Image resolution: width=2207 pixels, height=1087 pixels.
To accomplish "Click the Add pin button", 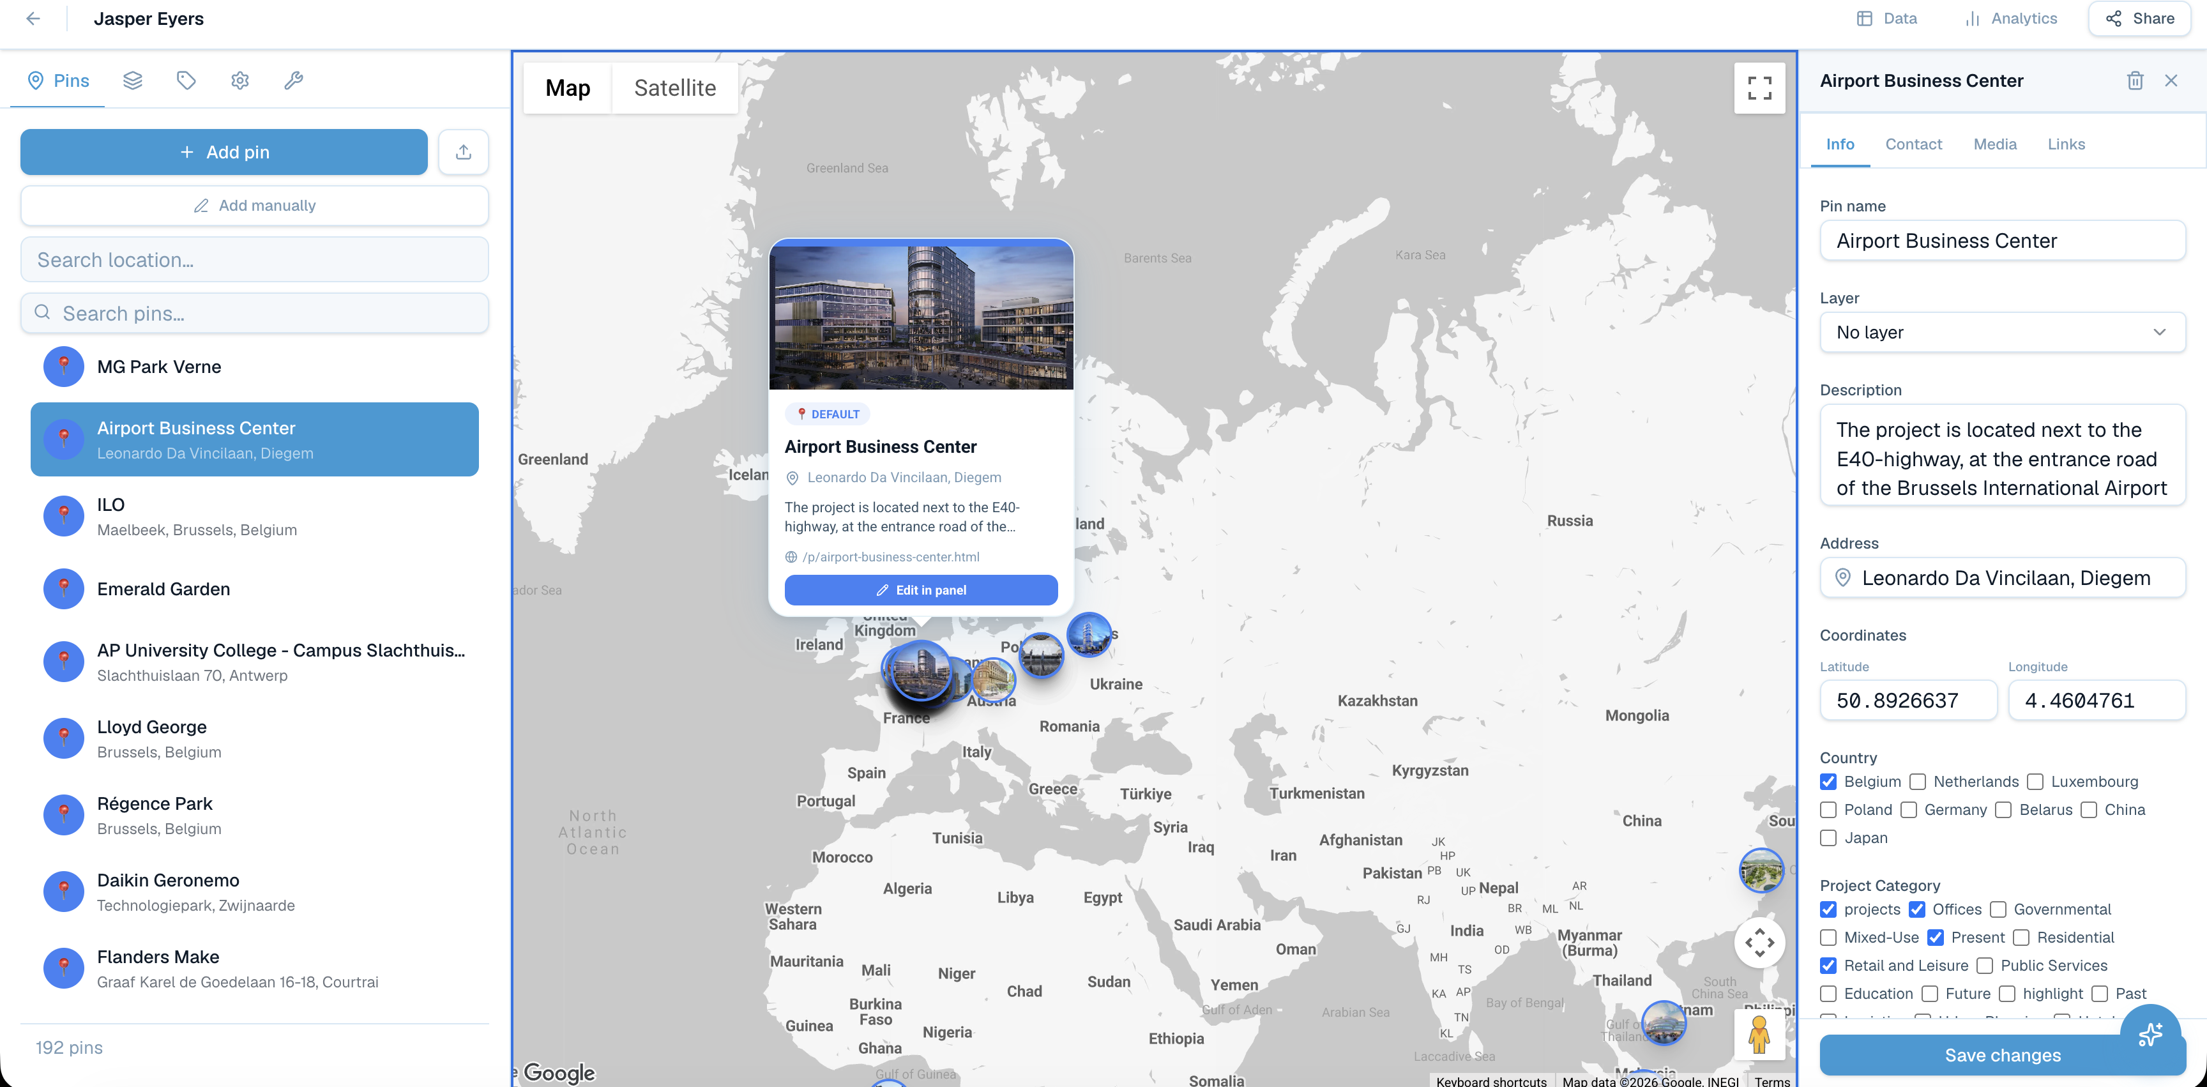I will click(x=224, y=151).
